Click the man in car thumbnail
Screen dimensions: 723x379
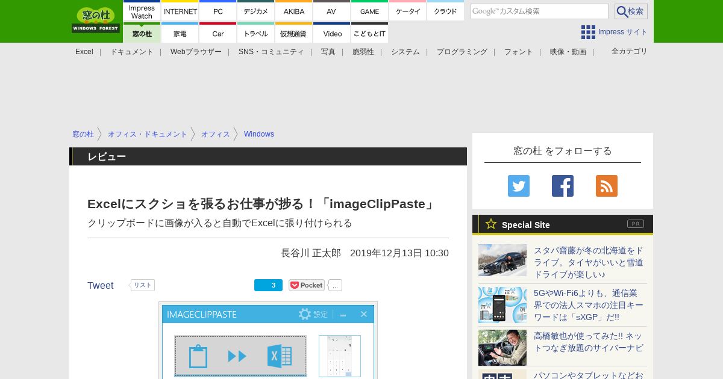coord(502,348)
